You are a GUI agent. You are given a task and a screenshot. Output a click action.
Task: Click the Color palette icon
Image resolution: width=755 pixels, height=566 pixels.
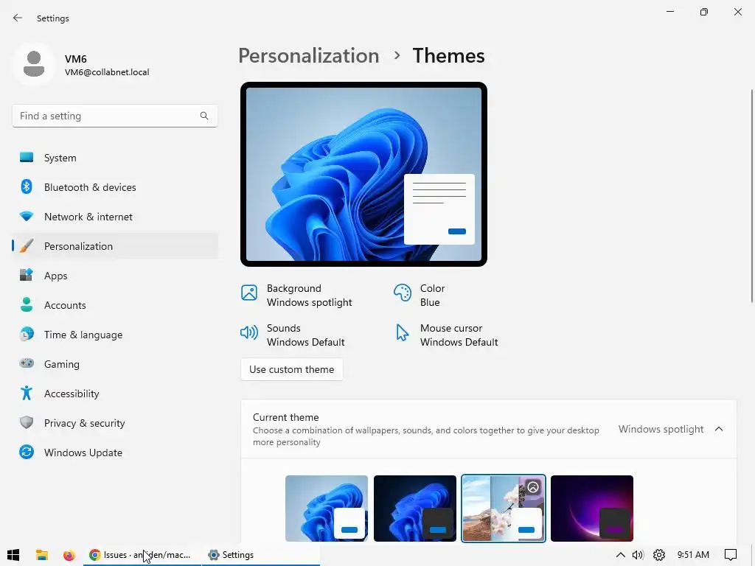click(x=402, y=293)
